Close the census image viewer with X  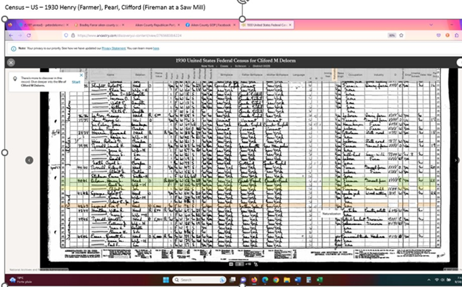[11, 62]
